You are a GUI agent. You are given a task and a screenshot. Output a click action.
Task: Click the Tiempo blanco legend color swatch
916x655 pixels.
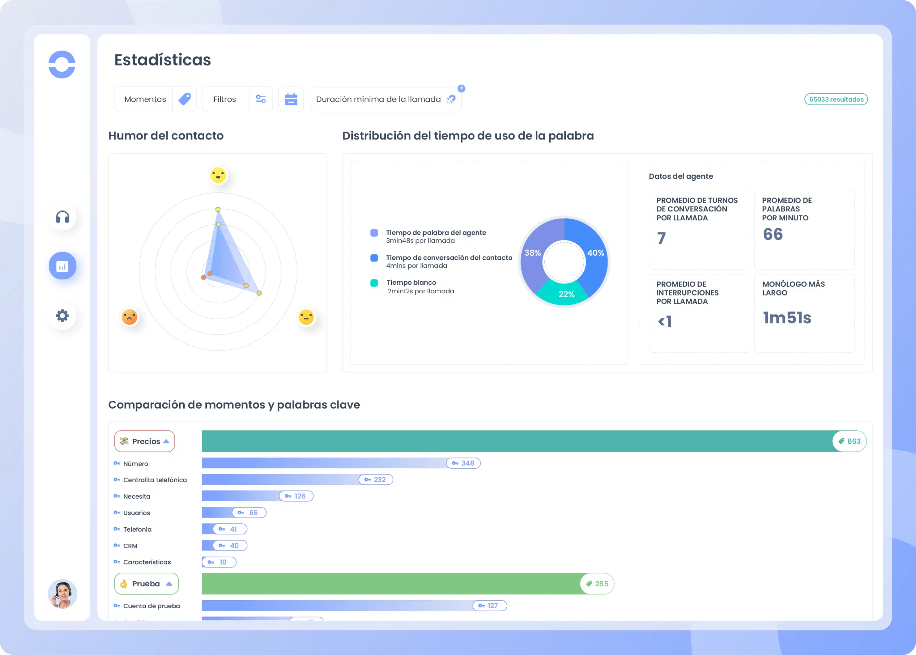(x=374, y=283)
